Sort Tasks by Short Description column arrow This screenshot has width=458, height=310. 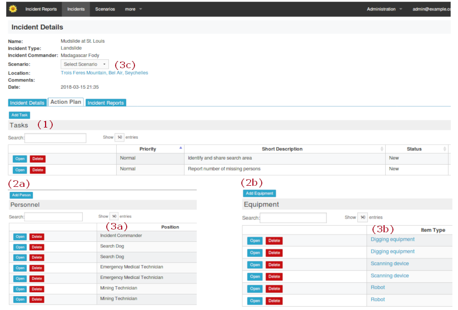(381, 149)
